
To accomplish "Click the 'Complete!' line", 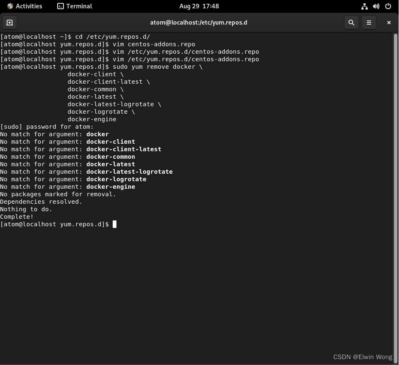I will point(17,217).
